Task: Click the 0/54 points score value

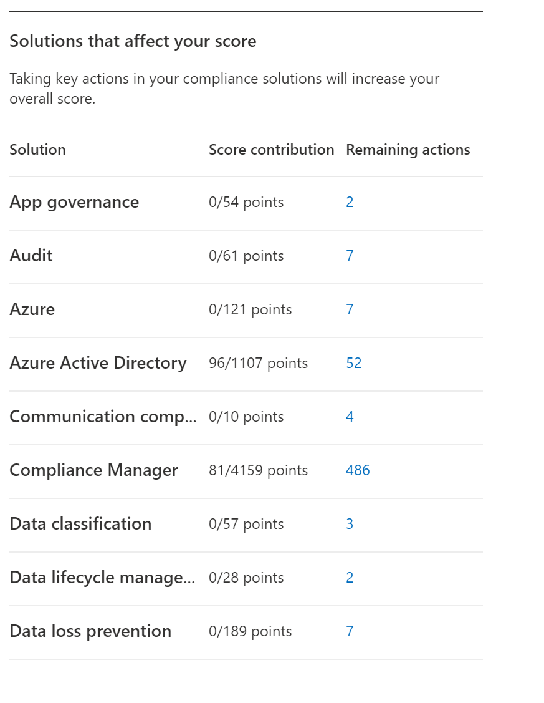Action: [246, 202]
